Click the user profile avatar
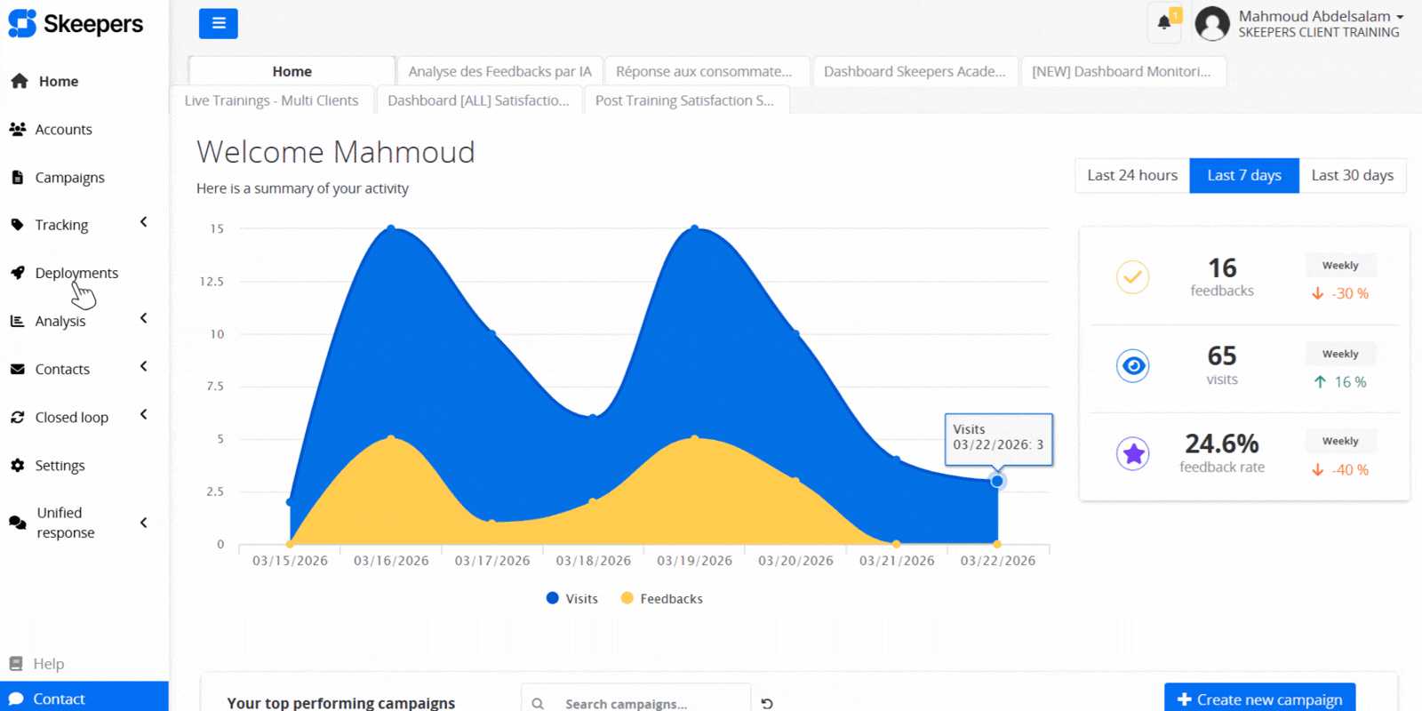 pyautogui.click(x=1211, y=24)
